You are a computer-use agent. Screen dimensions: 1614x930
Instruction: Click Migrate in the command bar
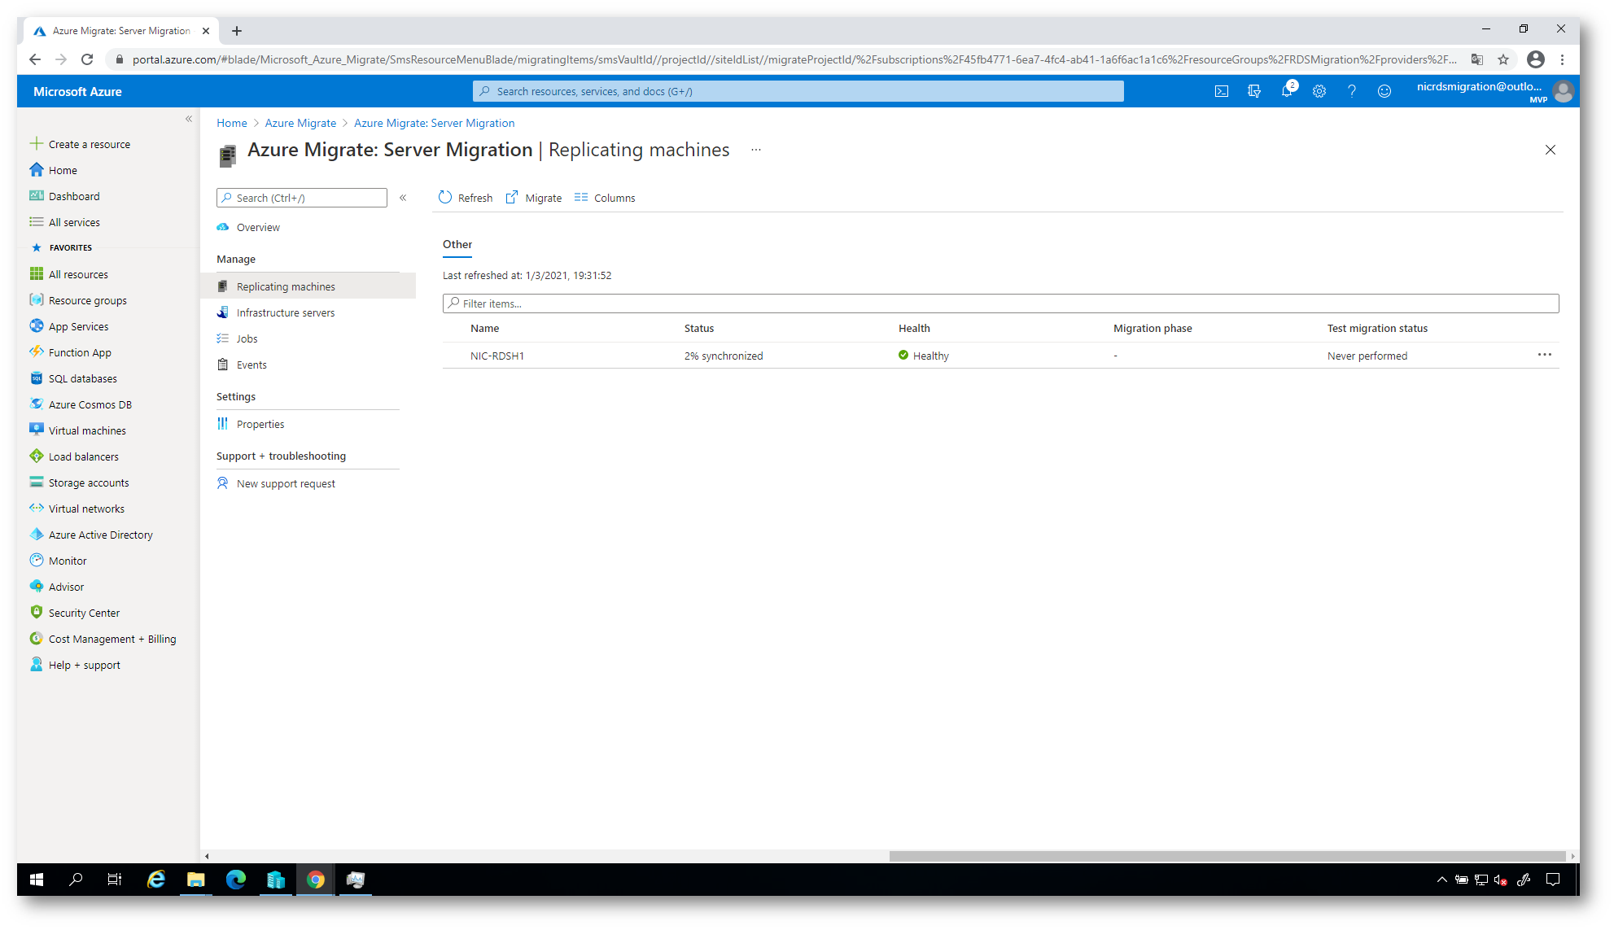click(534, 198)
